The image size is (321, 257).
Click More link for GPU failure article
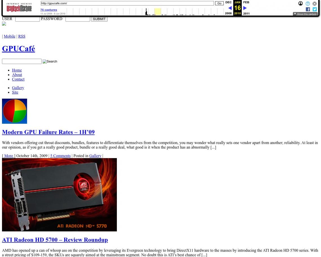click(x=9, y=156)
